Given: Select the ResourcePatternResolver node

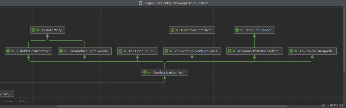Looking at the screenshot, I should tap(254, 51).
